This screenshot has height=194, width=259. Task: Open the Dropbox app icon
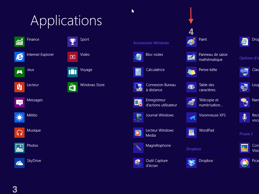click(x=191, y=163)
